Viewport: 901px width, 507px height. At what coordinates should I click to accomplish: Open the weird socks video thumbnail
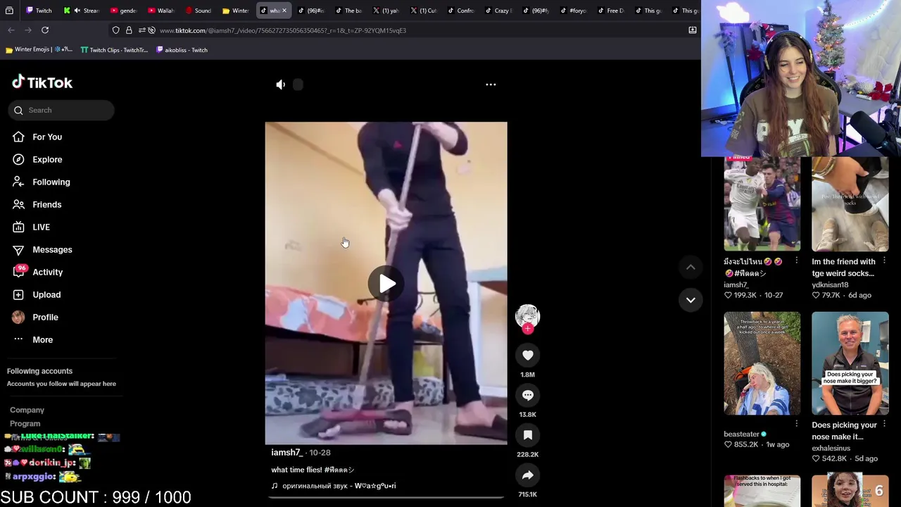coord(850,203)
